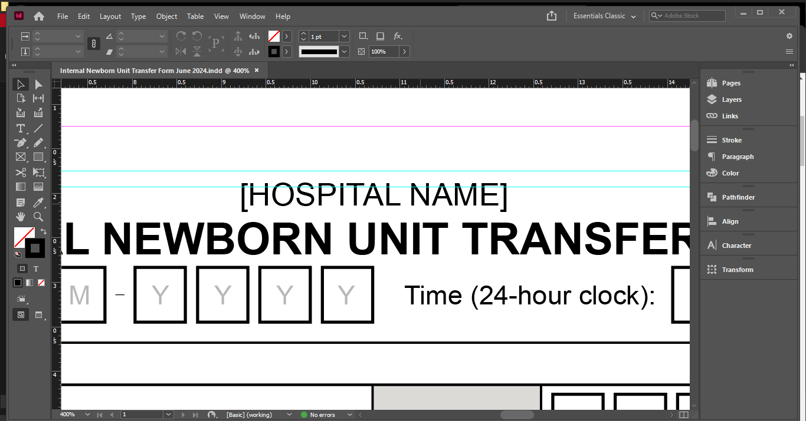Activate the Scissors tool
Screen dimensions: 806x421
pos(20,172)
